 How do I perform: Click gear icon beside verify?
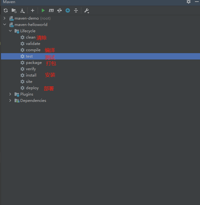(22, 69)
